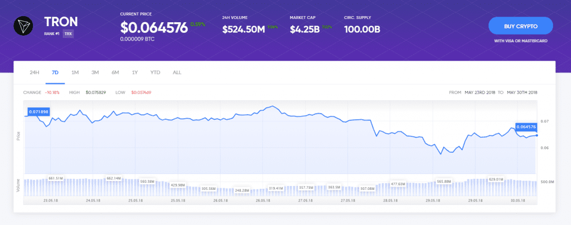Click the 30.05.18 date axis label

(x=517, y=200)
